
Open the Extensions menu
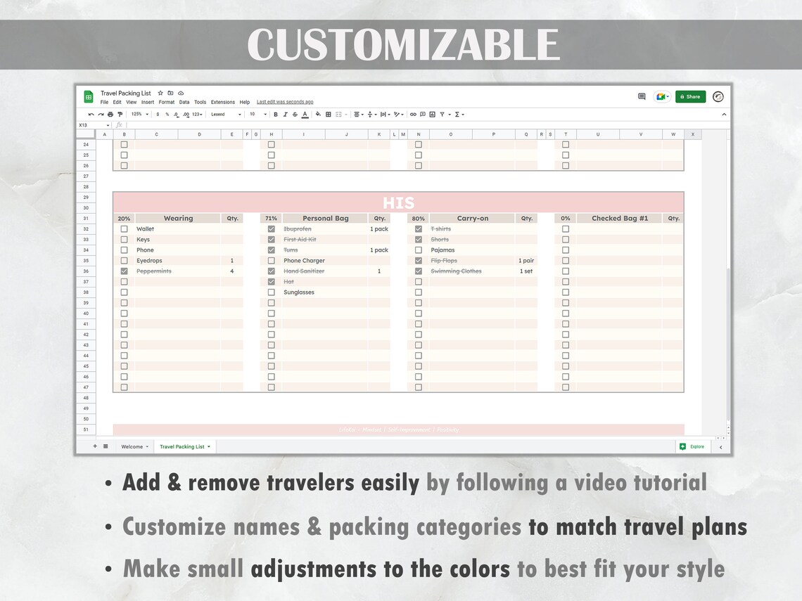222,102
